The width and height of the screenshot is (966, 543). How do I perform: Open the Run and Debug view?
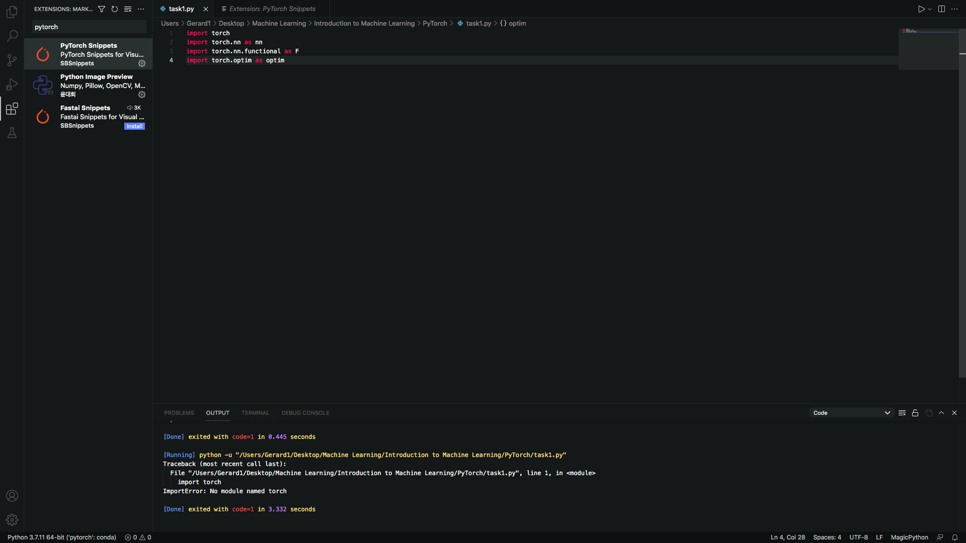click(12, 84)
